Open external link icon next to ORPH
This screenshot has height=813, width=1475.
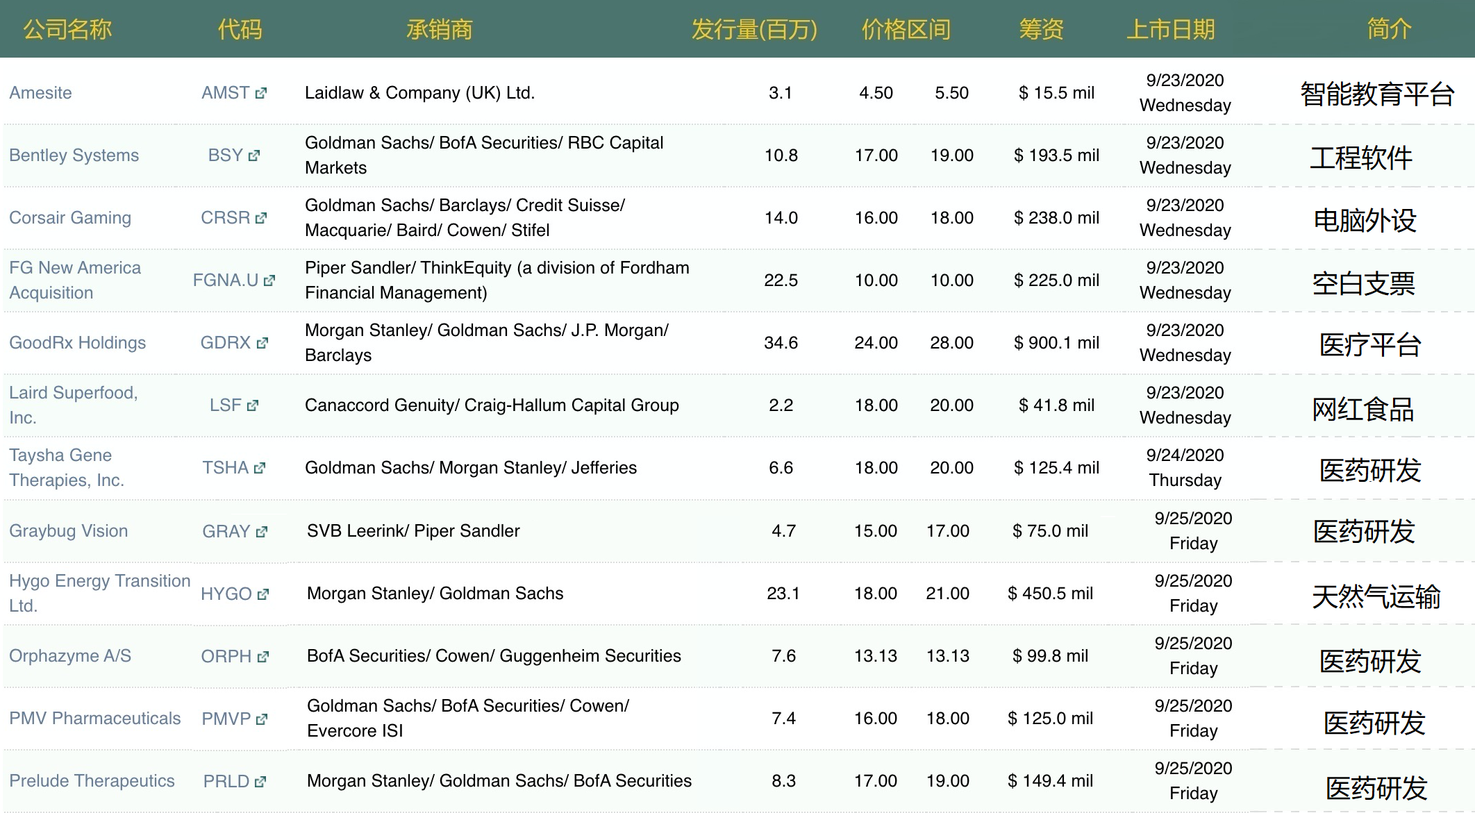(x=262, y=657)
